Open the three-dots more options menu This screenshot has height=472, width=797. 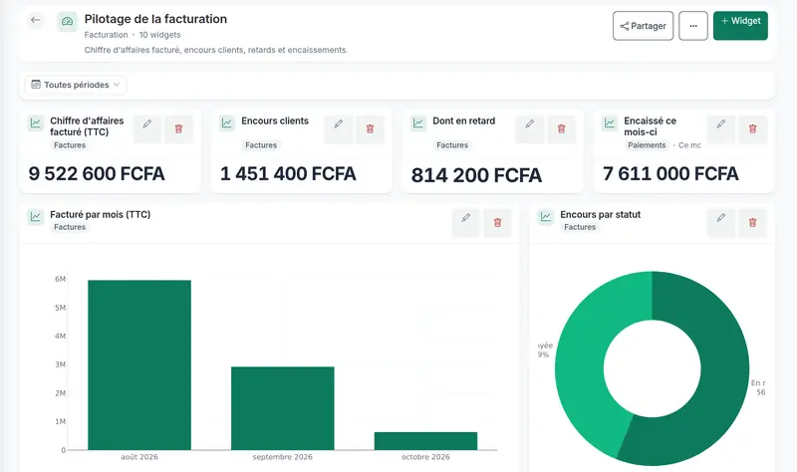point(693,26)
